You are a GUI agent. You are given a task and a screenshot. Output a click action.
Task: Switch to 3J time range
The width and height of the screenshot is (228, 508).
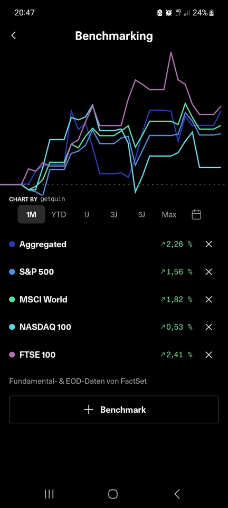113,214
